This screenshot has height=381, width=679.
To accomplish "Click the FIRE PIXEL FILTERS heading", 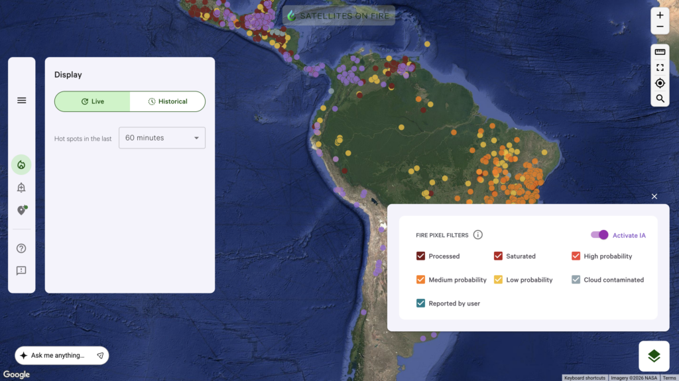I will coord(442,235).
